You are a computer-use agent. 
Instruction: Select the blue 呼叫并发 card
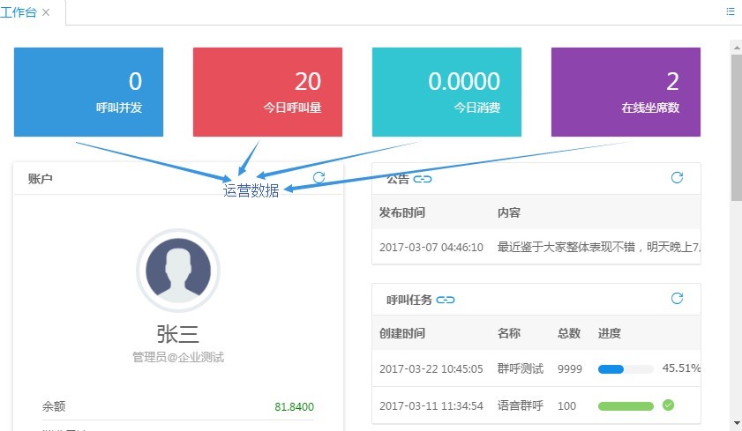(x=88, y=93)
